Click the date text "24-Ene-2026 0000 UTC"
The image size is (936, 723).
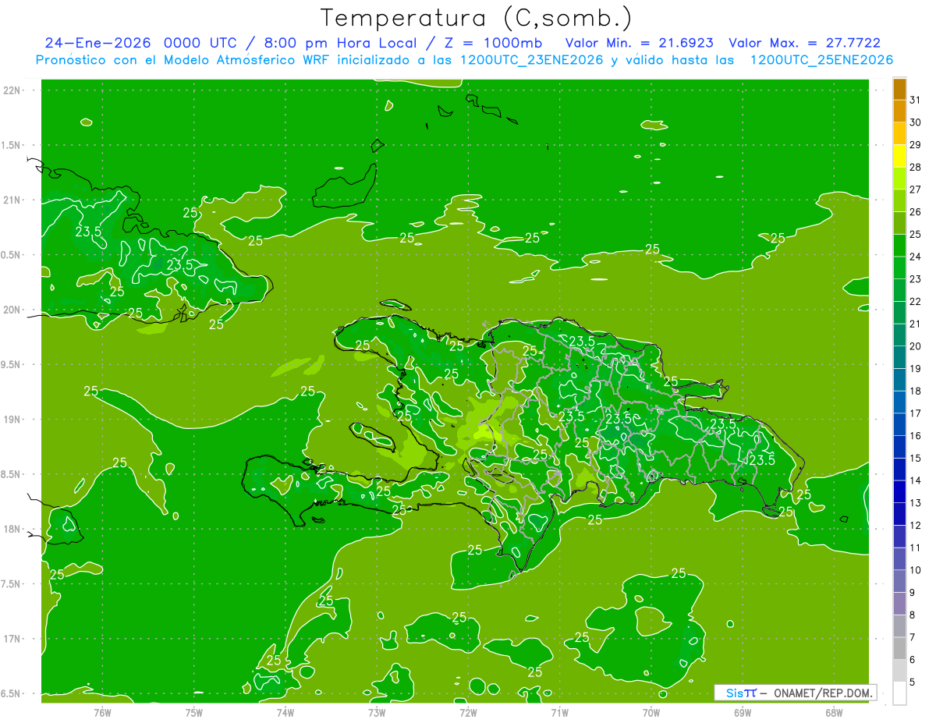tap(140, 43)
